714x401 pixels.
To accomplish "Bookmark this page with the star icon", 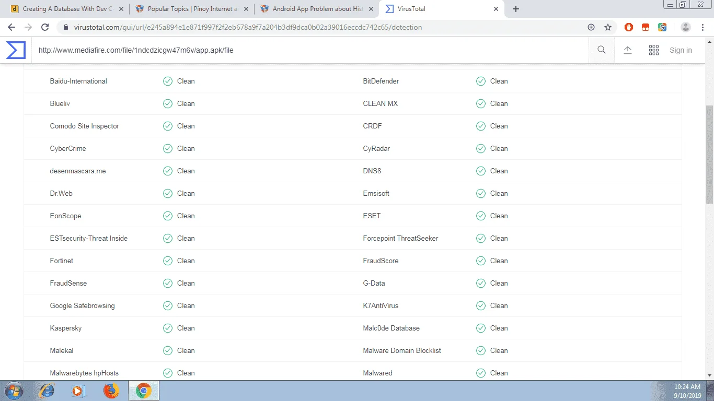I will coord(608,27).
